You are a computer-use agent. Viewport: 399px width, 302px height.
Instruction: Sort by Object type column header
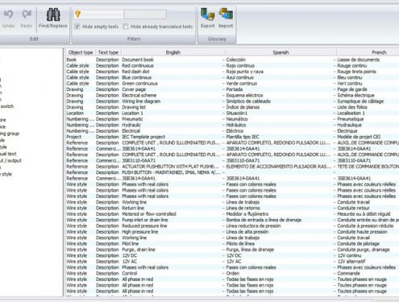81,52
